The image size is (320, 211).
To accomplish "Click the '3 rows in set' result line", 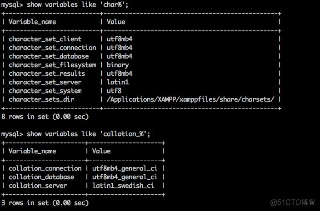I will coord(45,203).
